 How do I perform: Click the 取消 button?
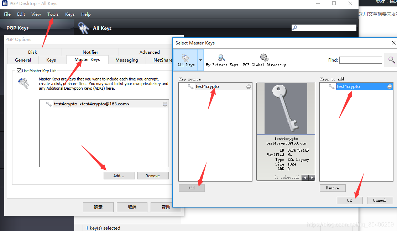click(x=132, y=207)
